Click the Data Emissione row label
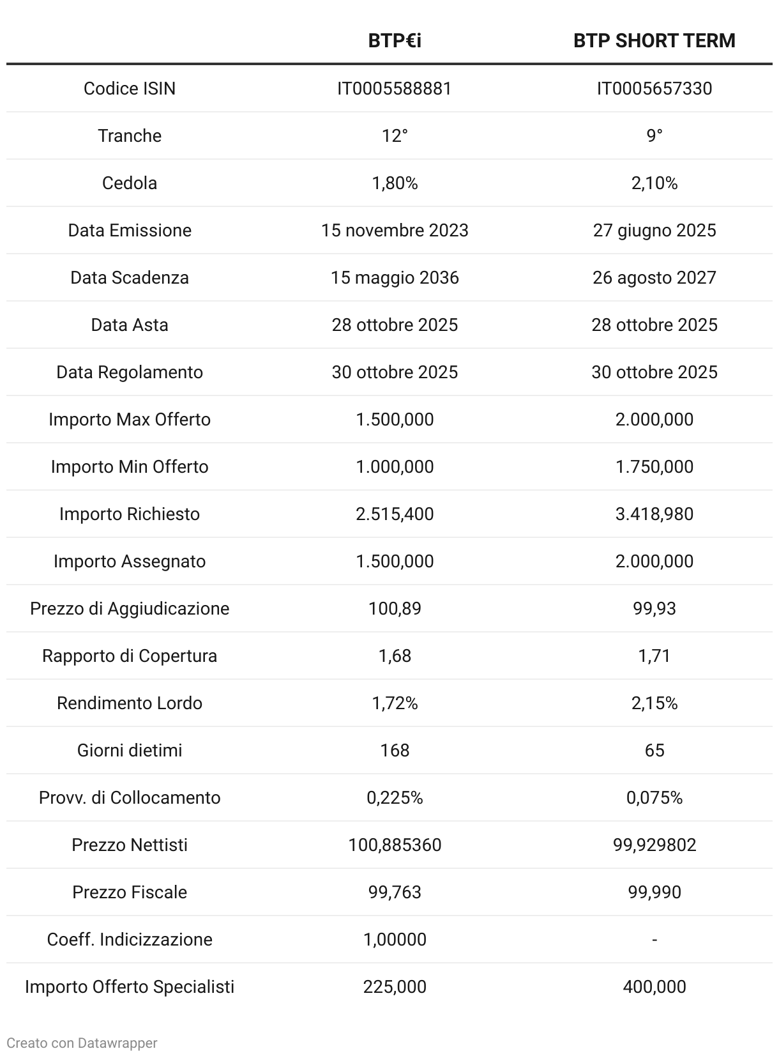The width and height of the screenshot is (779, 1058). click(130, 230)
